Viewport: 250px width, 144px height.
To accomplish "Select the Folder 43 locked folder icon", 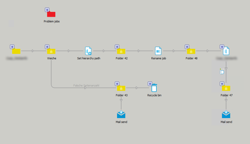I will click(x=121, y=88).
